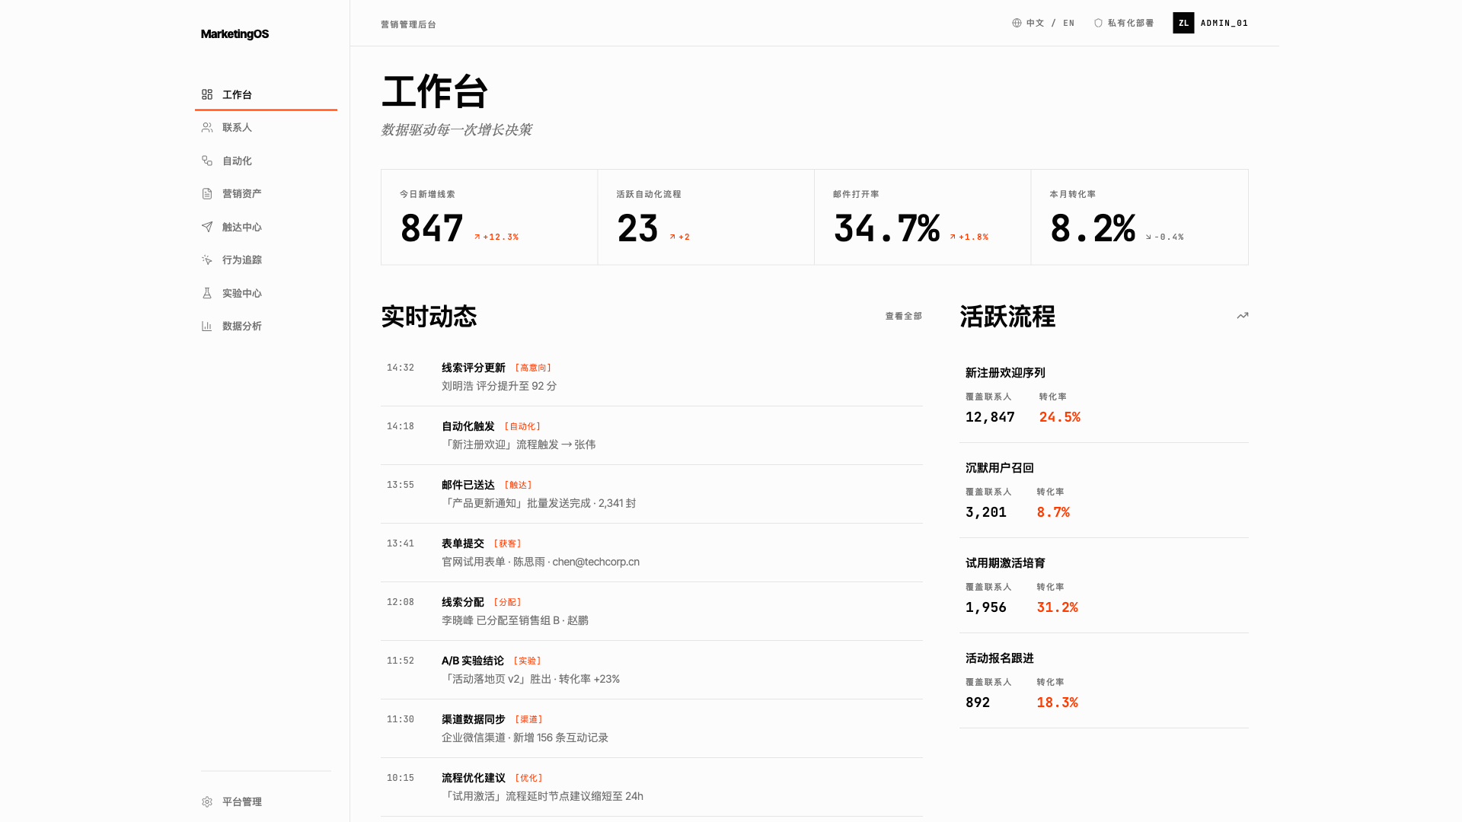
Task: Click the 查看全部 link
Action: 903,316
